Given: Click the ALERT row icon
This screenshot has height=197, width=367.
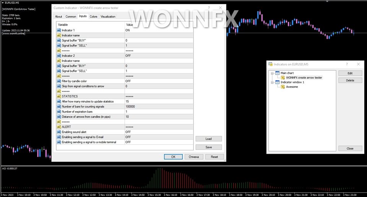Looking at the screenshot, I should coord(59,127).
